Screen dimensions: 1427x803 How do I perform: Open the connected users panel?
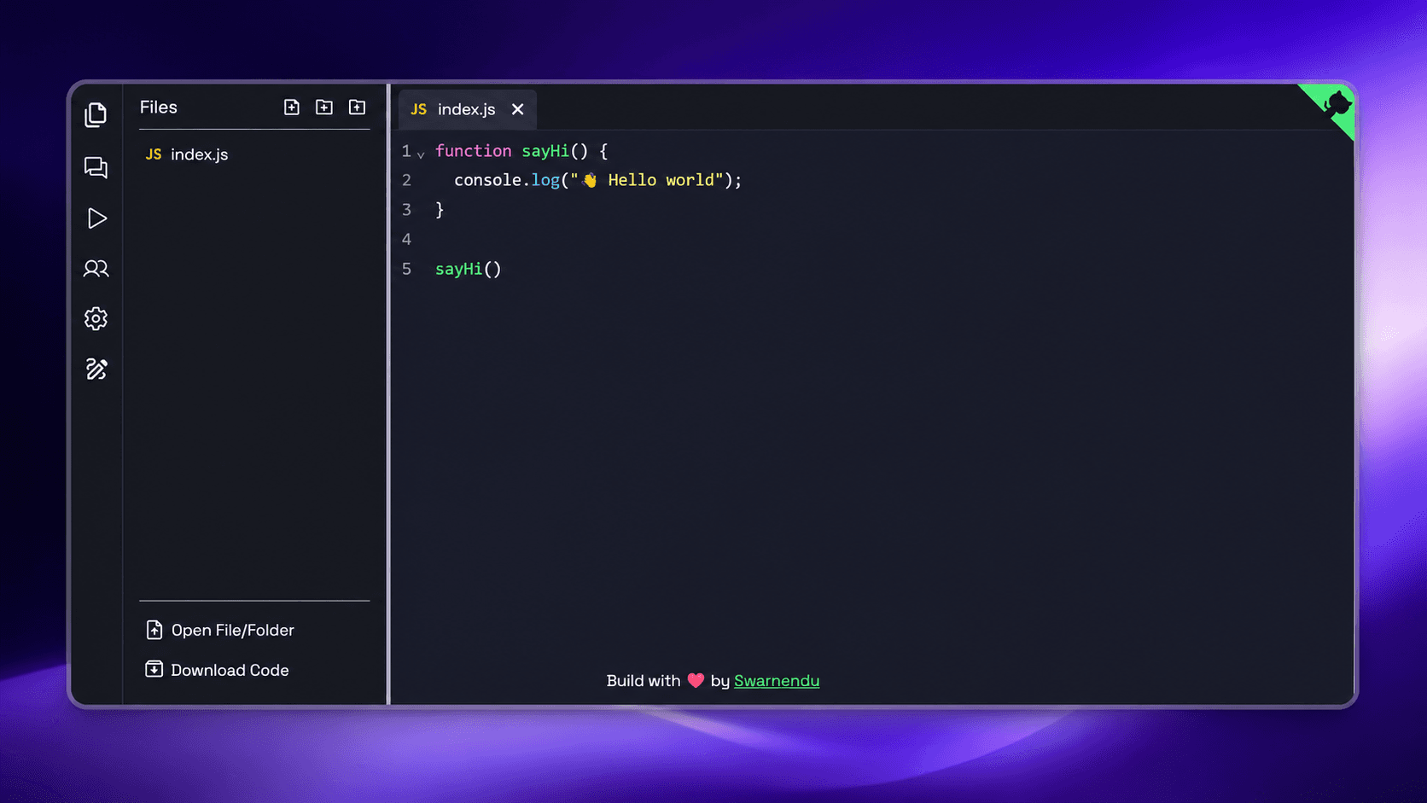point(96,269)
